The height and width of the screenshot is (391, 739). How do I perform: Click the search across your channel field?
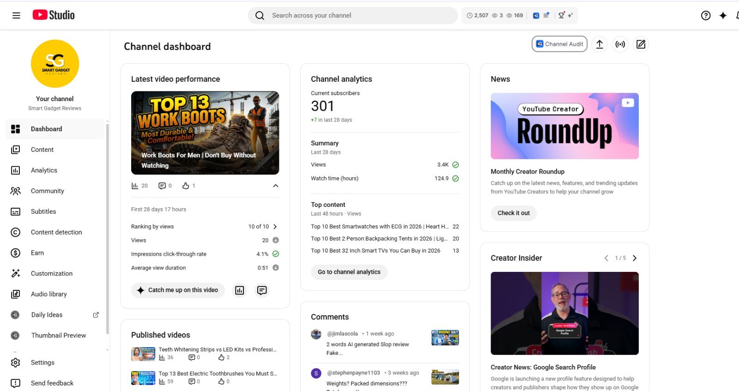353,15
